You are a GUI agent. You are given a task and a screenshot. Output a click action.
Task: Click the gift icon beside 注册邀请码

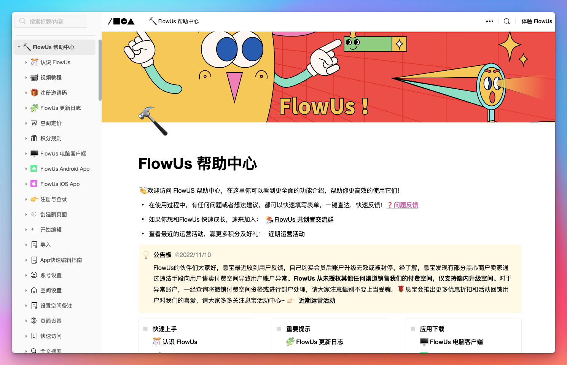[33, 92]
